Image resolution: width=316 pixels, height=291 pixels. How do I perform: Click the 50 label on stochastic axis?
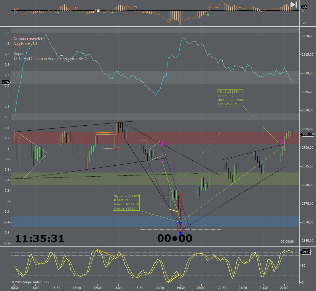(304, 266)
